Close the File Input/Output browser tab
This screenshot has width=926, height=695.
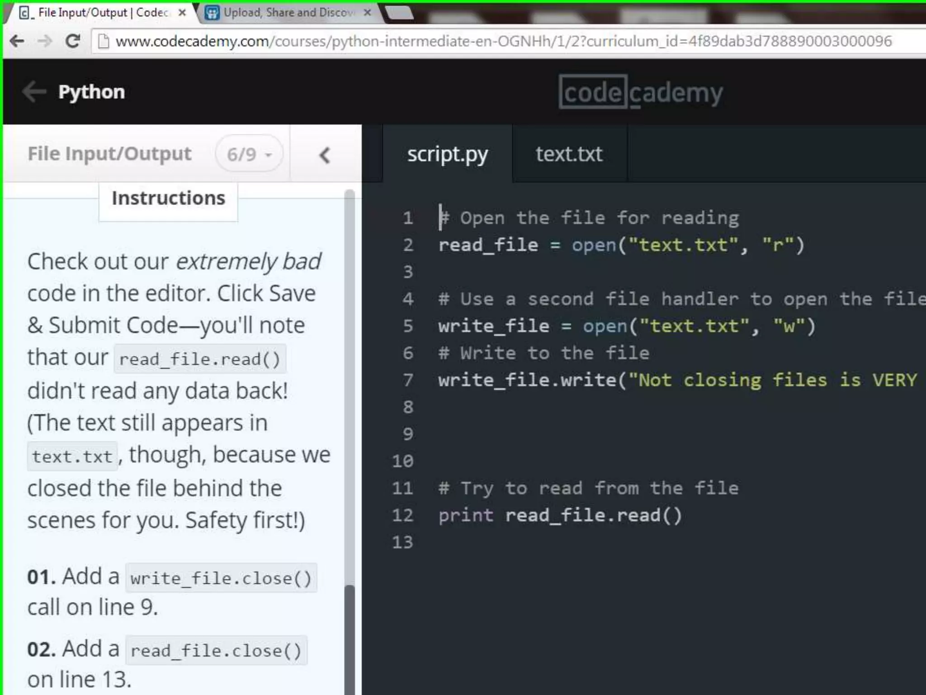pos(182,13)
